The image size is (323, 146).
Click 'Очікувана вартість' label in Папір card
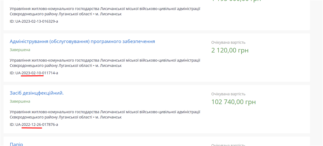[228, 145]
